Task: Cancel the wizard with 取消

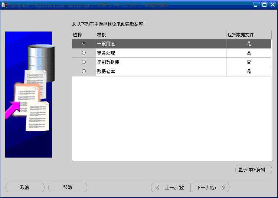Action: (x=25, y=187)
